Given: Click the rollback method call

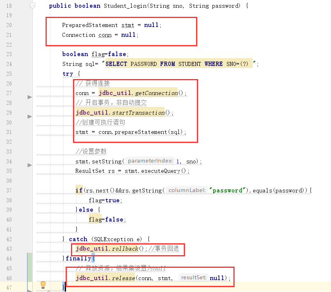Looking at the screenshot, I should [125, 249].
